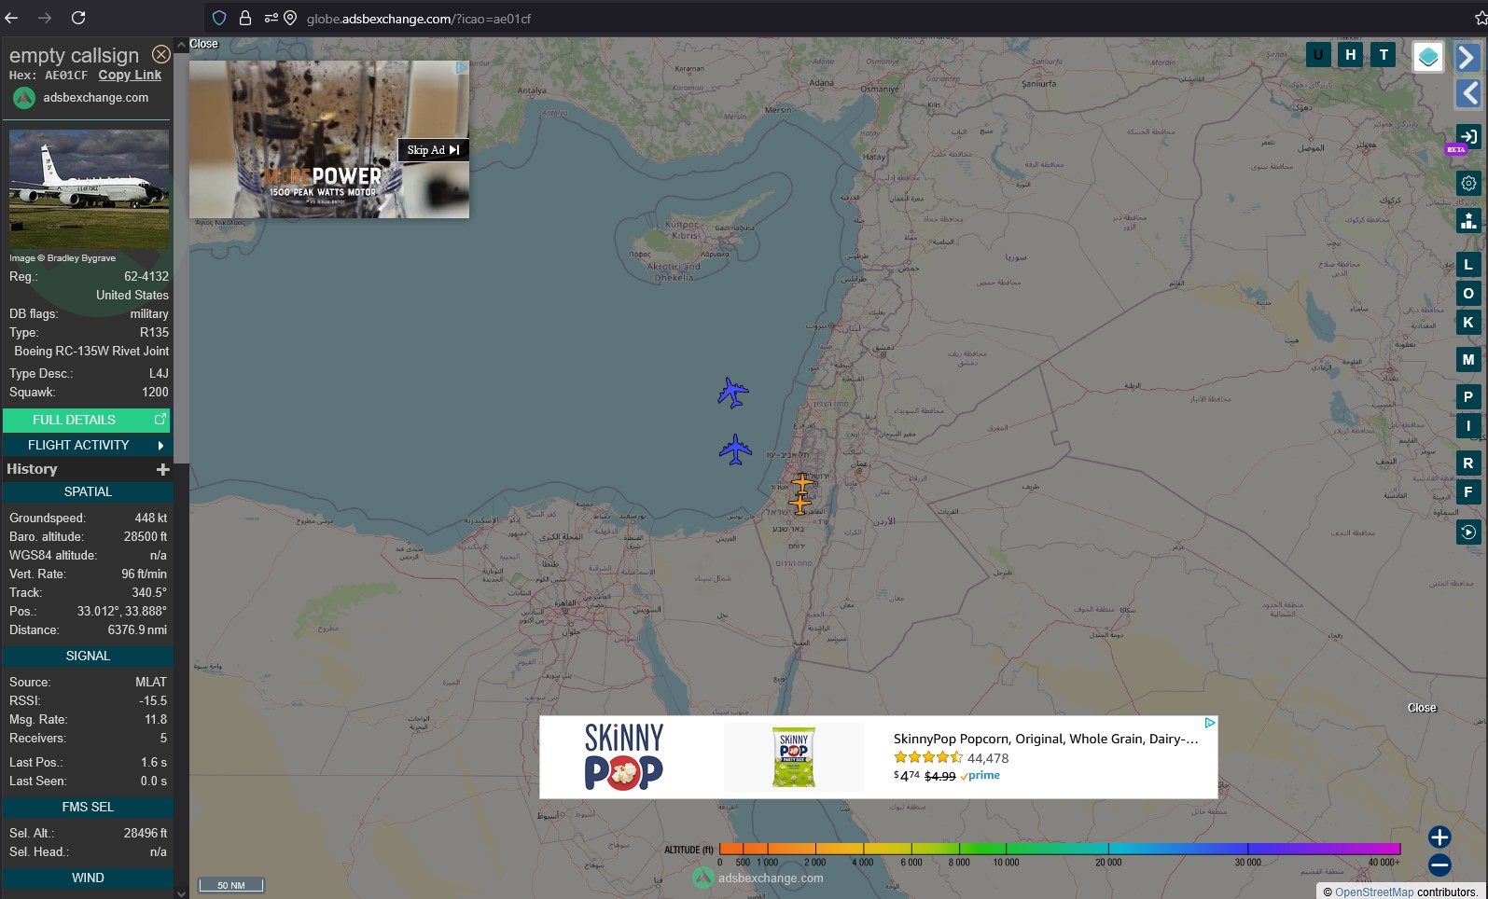The height and width of the screenshot is (899, 1488).
Task: Click the Copy Link link
Action: click(130, 75)
